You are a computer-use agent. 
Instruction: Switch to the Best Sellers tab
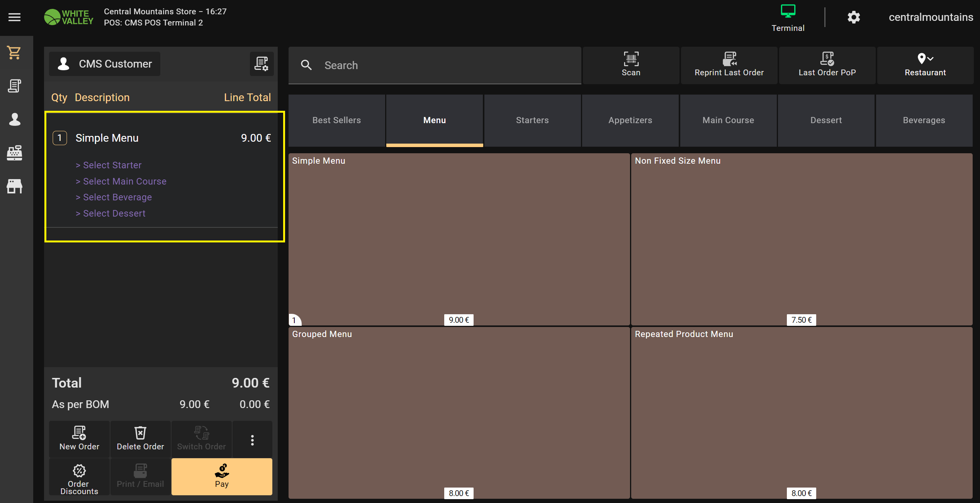pyautogui.click(x=336, y=120)
